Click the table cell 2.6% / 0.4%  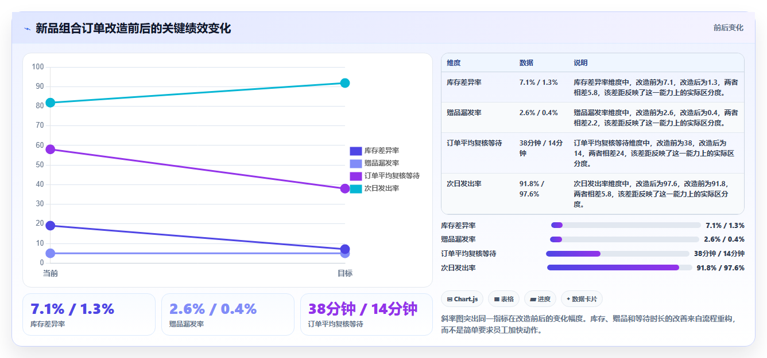(539, 113)
